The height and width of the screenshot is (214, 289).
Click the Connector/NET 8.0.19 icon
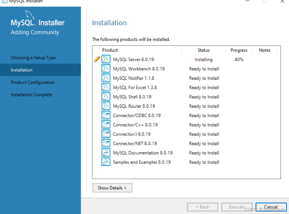106,143
